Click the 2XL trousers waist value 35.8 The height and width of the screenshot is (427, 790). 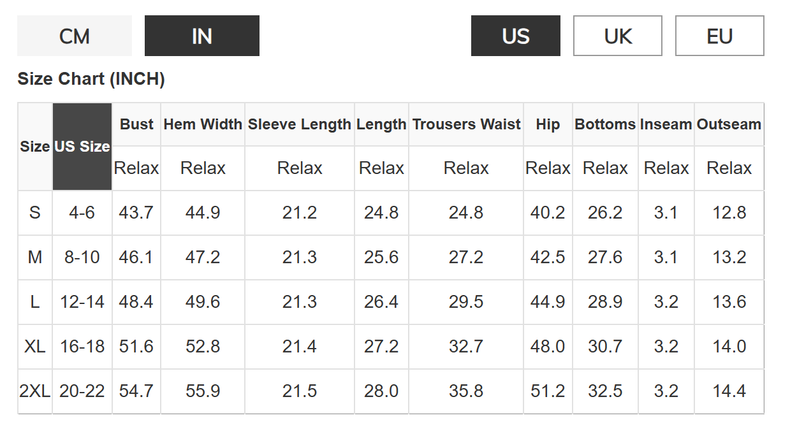466,391
